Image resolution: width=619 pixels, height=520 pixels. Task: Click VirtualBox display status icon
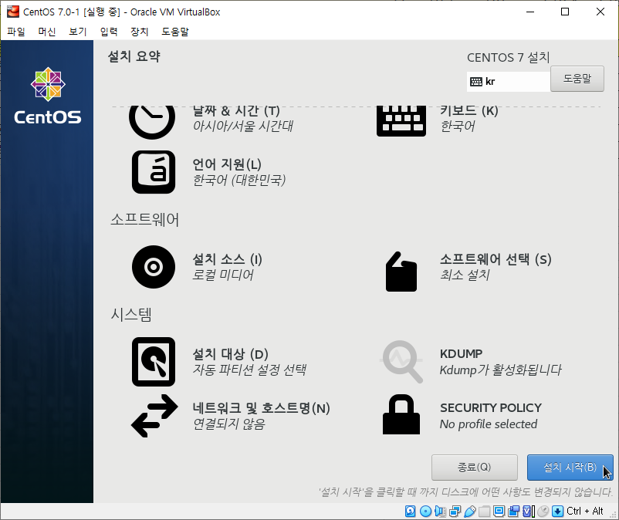[x=499, y=512]
